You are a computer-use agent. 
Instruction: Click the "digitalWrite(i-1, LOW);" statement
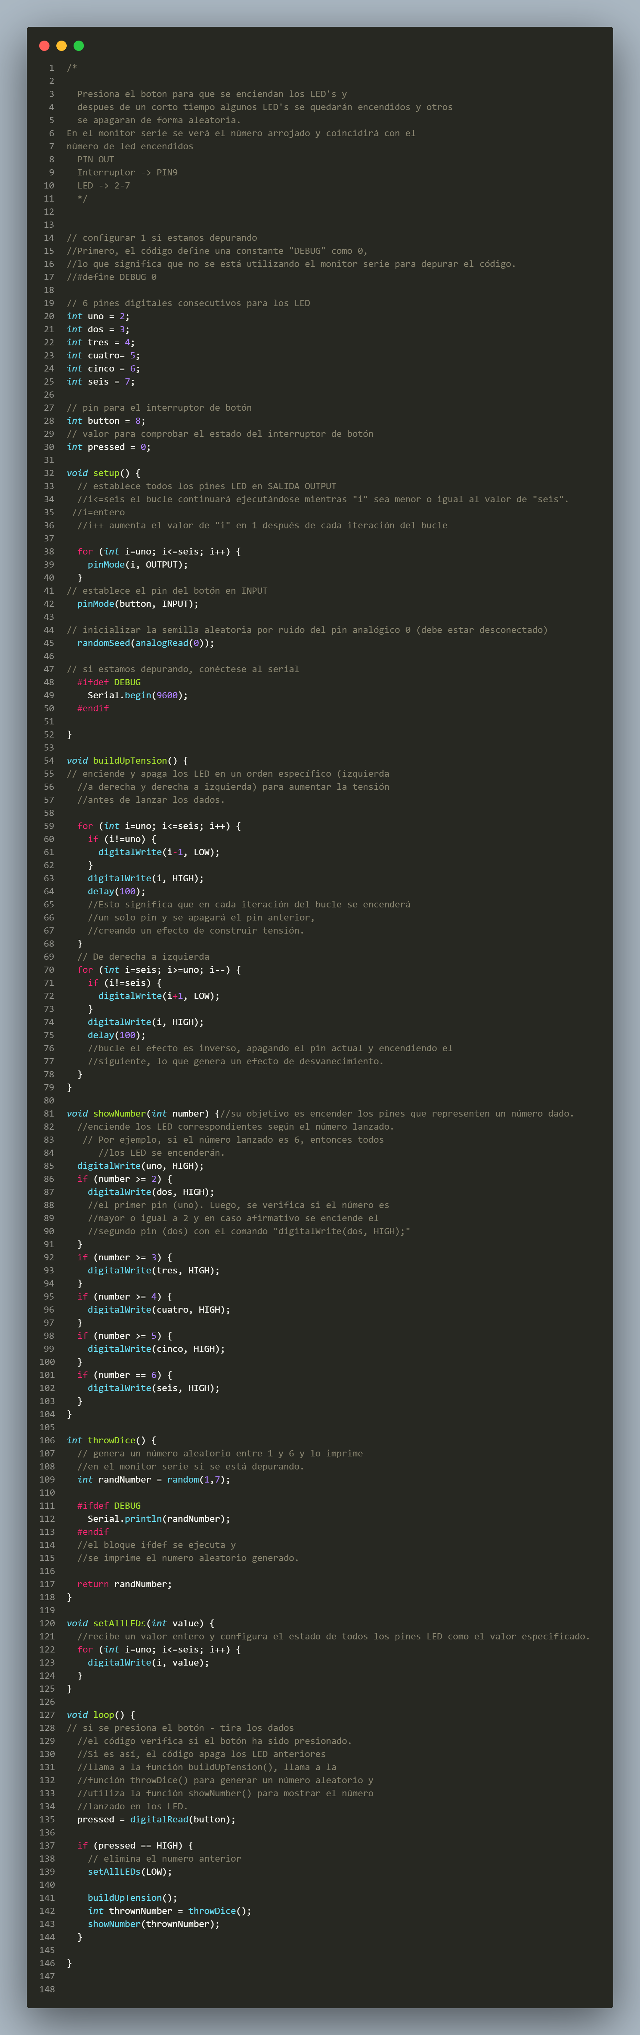click(159, 852)
